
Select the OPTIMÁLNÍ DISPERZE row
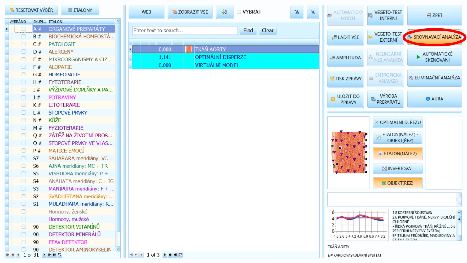tap(224, 57)
